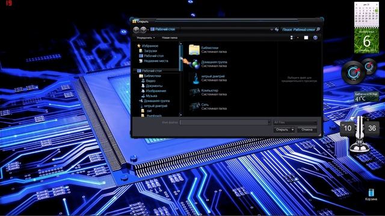Change view with the view-mode icon

[x=291, y=37]
